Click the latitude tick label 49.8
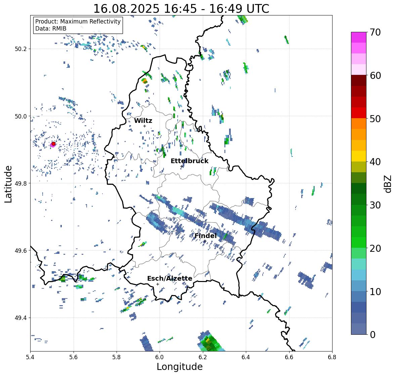 click(x=20, y=183)
